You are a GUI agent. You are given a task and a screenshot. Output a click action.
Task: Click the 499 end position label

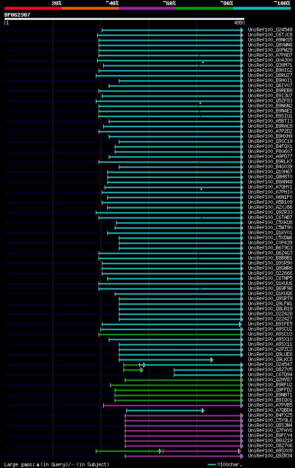[238, 23]
